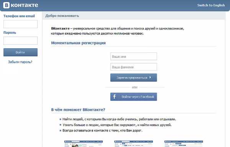This screenshot has height=147, width=230.
Task: Click the Ваше имя first name field
Action: (134, 56)
